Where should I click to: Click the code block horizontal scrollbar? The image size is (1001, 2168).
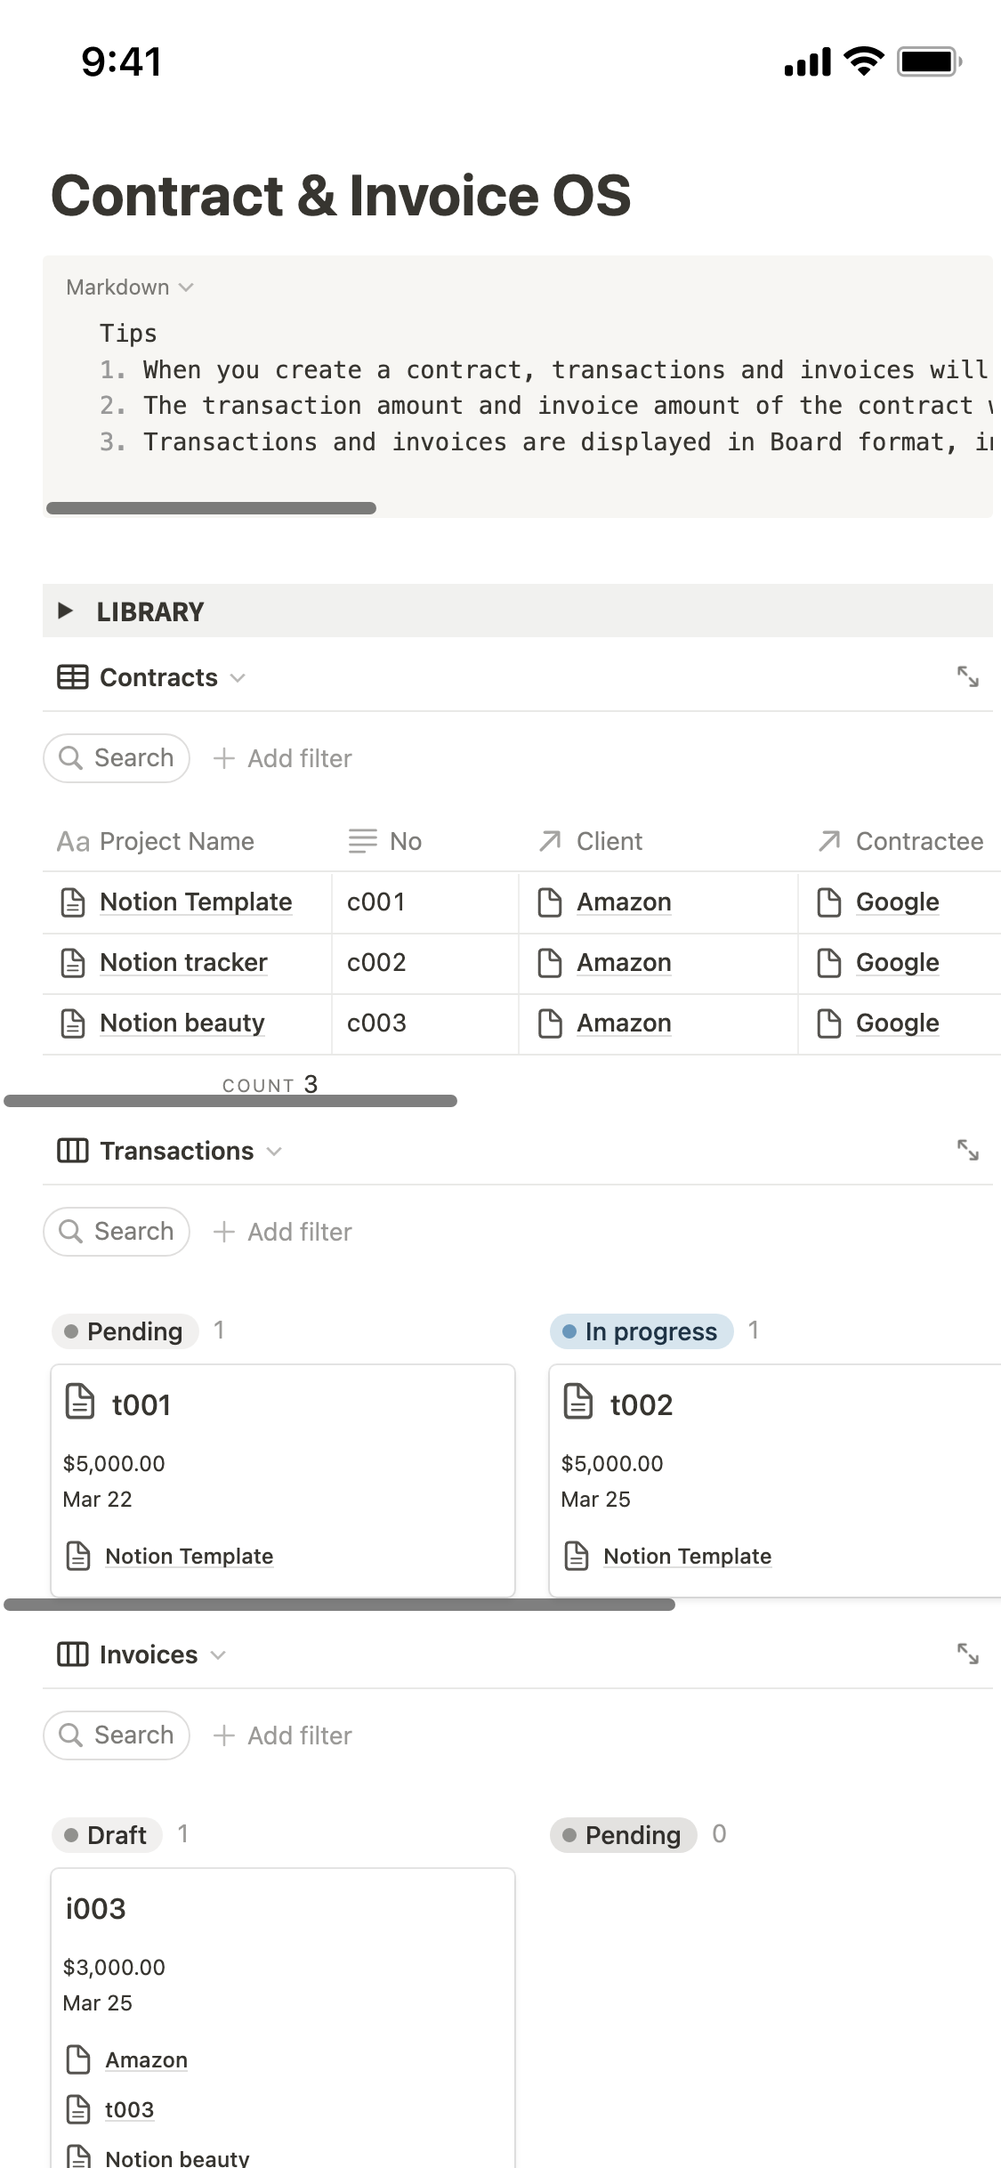211,508
